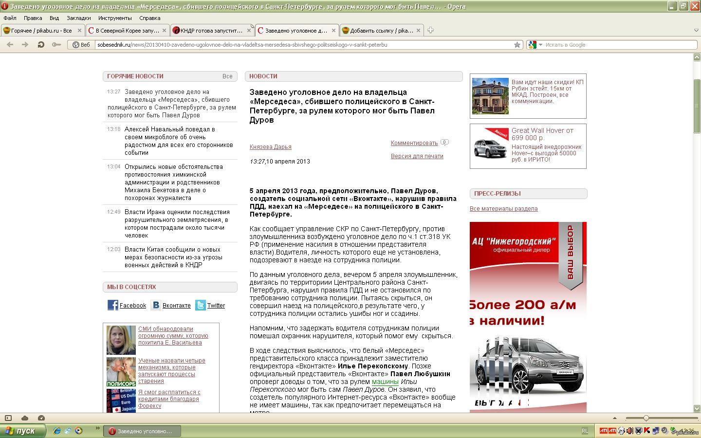Open the closed tabs list arrow
The width and height of the screenshot is (701, 438).
(696, 30)
